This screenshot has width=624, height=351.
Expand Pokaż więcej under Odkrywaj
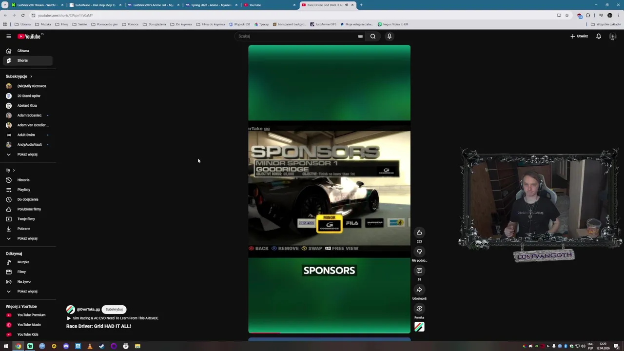click(28, 291)
